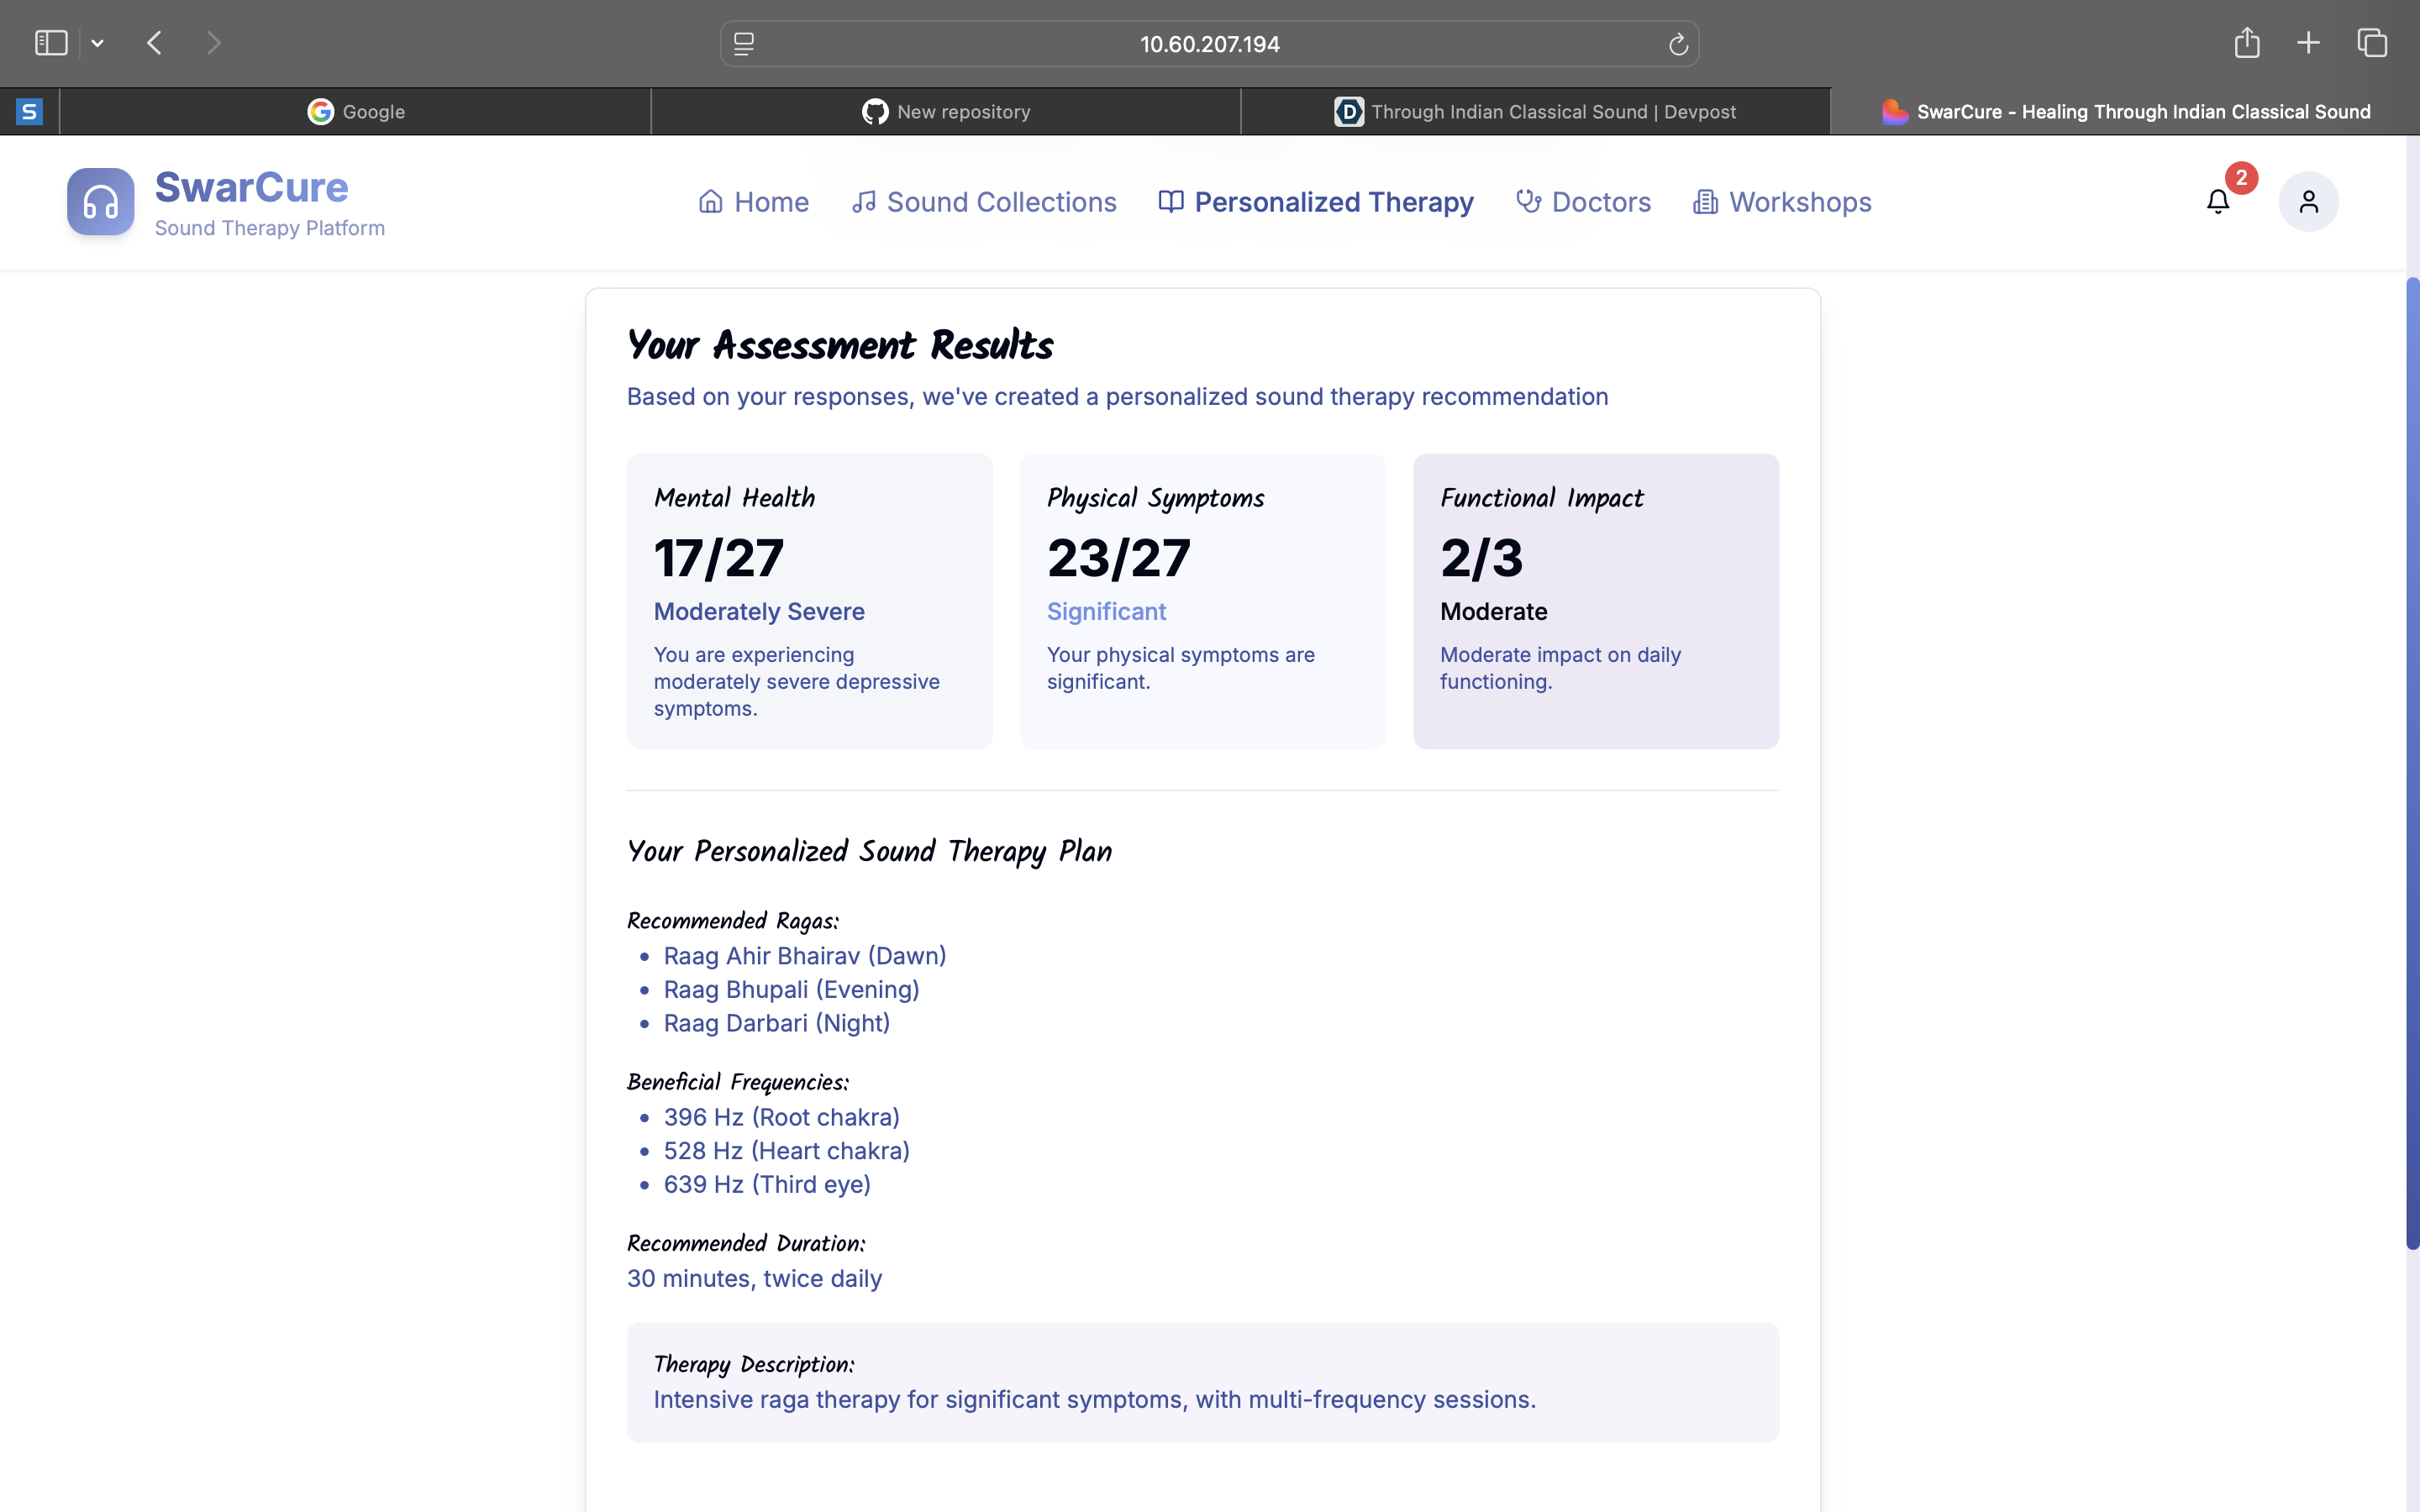
Task: Go to Sound Collections page
Action: click(984, 202)
